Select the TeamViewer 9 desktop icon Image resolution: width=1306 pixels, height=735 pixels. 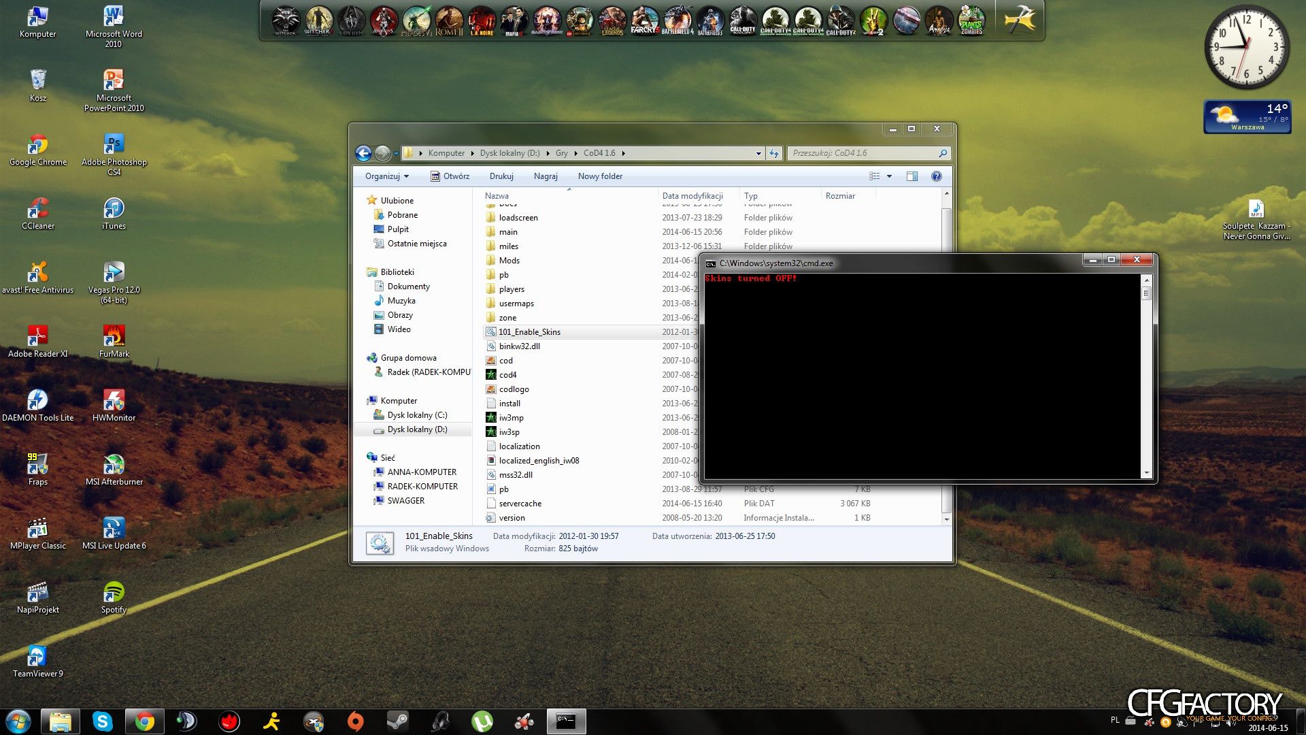[38, 661]
